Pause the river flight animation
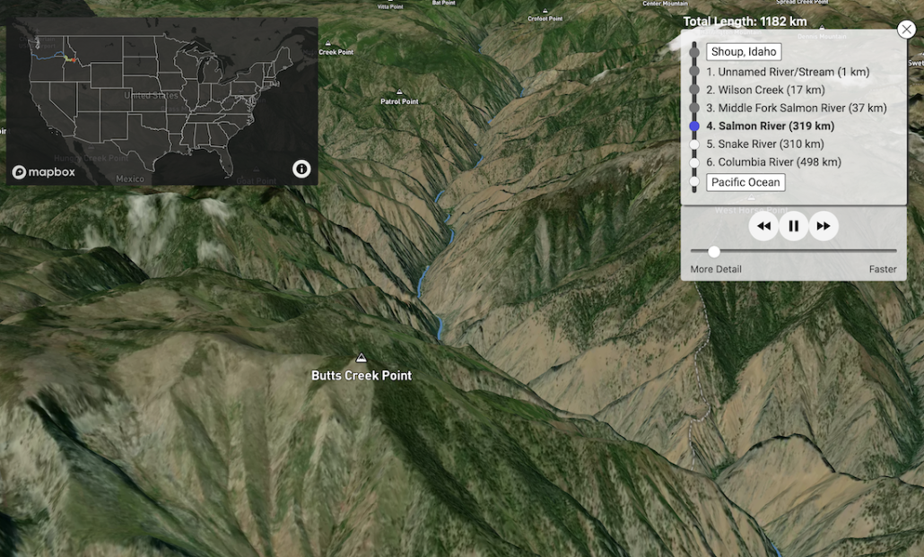 pyautogui.click(x=793, y=226)
